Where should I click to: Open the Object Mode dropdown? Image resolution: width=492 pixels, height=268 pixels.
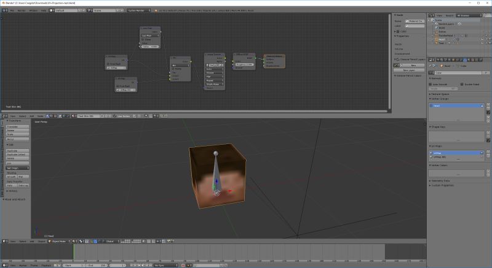tap(59, 241)
